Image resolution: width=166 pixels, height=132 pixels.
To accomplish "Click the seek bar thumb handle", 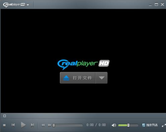I will 54,125.
